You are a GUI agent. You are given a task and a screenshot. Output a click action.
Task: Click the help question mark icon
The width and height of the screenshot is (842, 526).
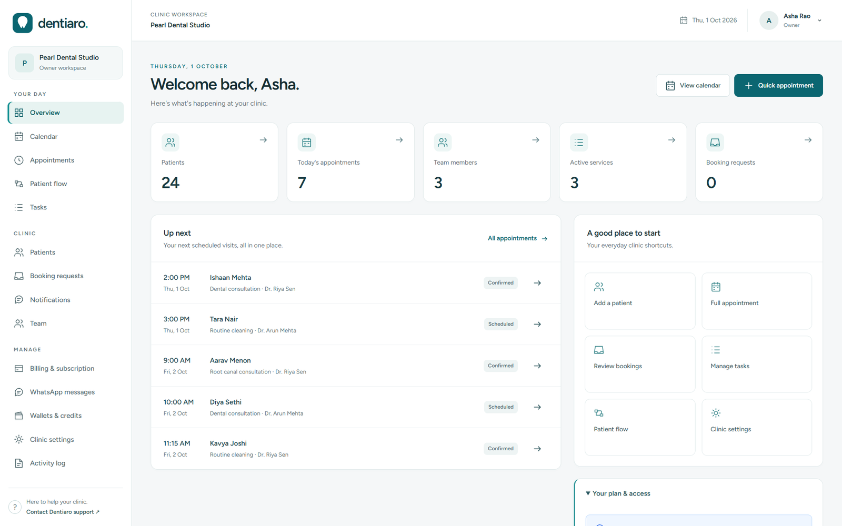(x=15, y=507)
